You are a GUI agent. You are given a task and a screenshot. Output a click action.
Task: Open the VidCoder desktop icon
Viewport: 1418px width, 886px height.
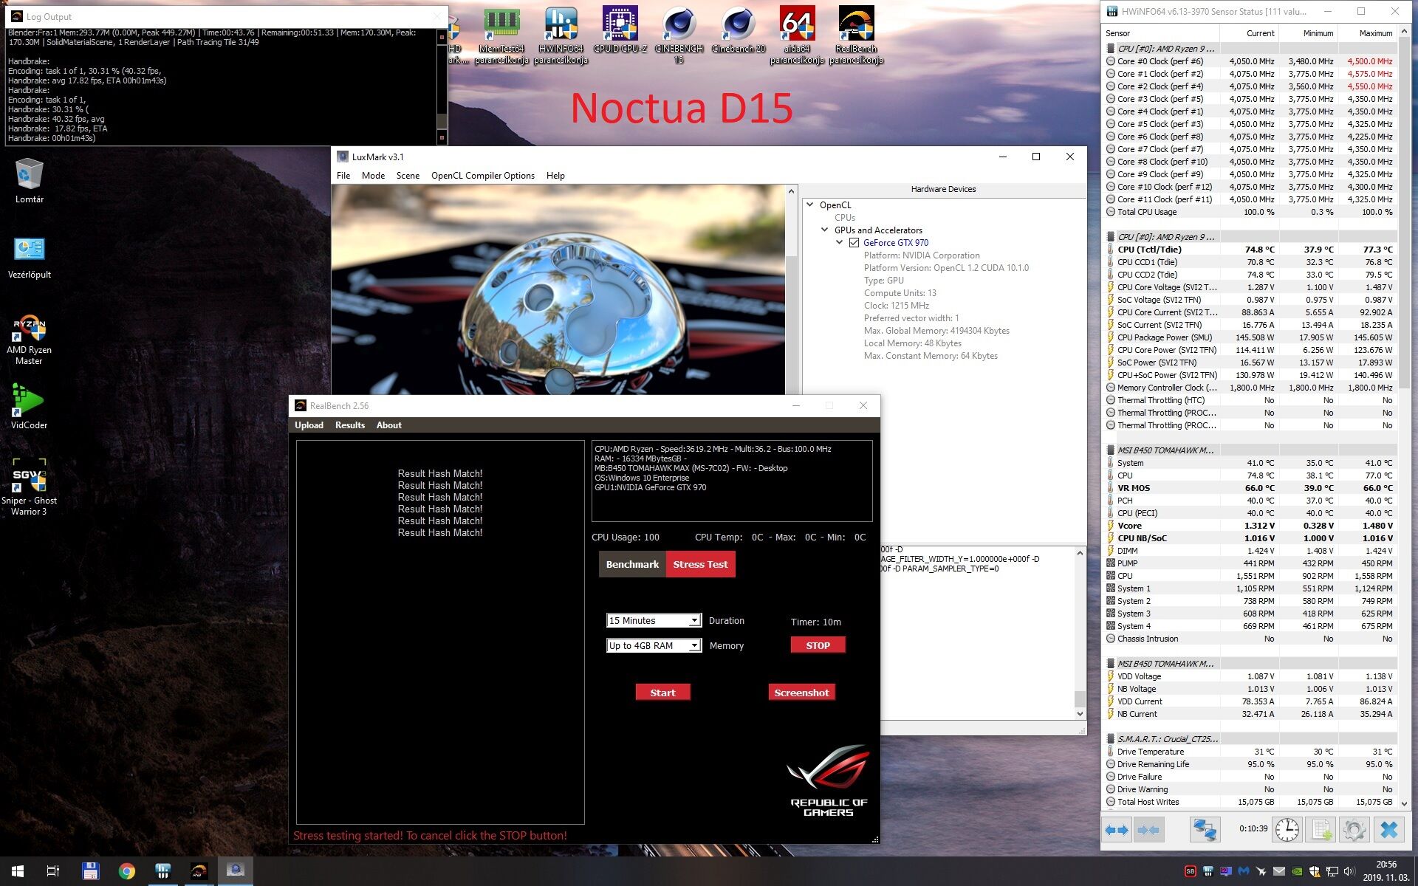[x=30, y=406]
